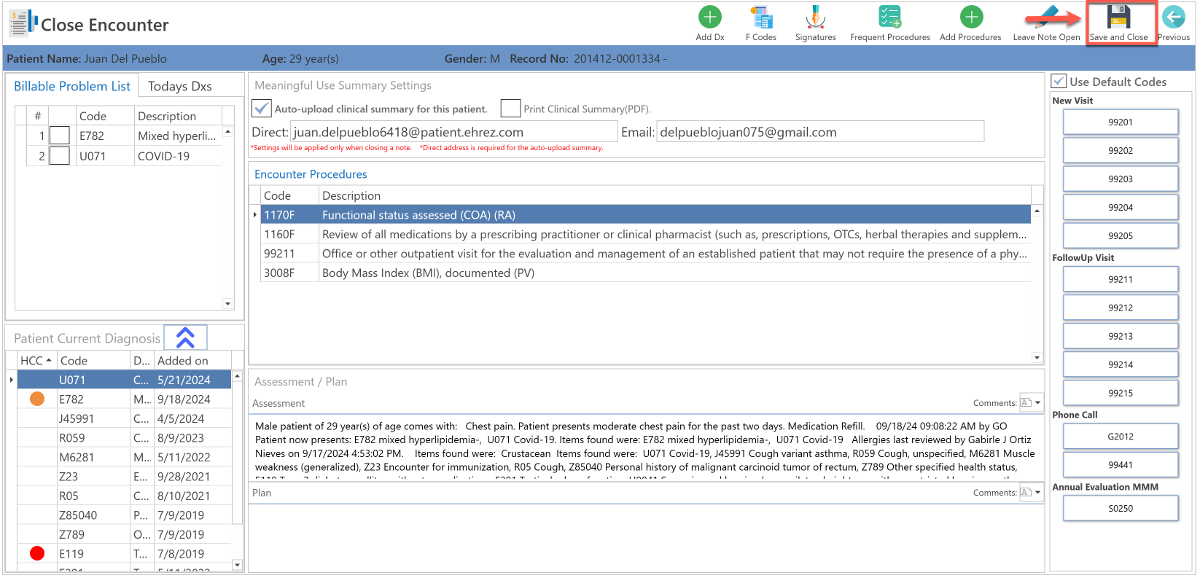Add new visit code 99205

click(1120, 235)
